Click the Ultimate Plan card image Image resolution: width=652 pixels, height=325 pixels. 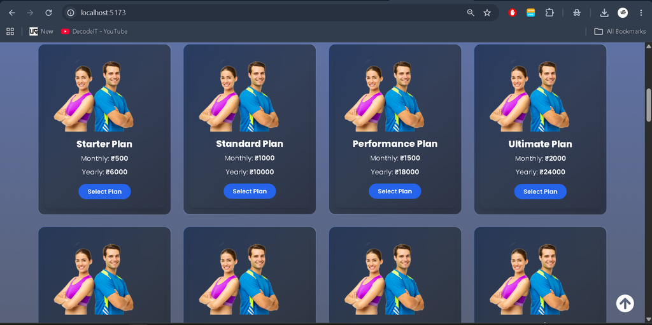[x=529, y=97]
